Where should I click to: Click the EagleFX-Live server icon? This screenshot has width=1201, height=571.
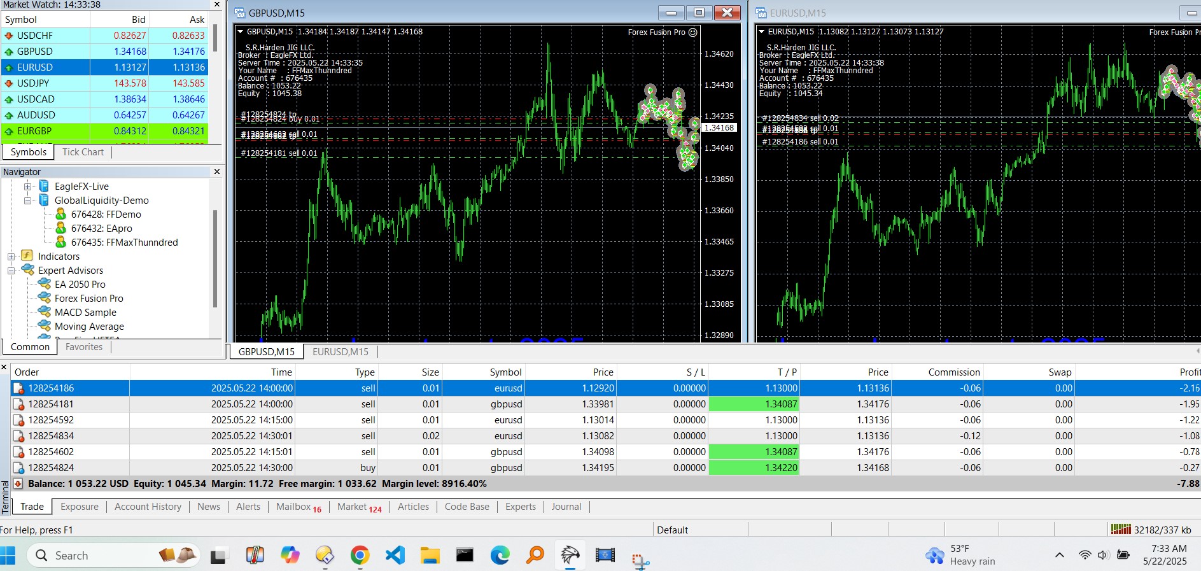click(44, 186)
